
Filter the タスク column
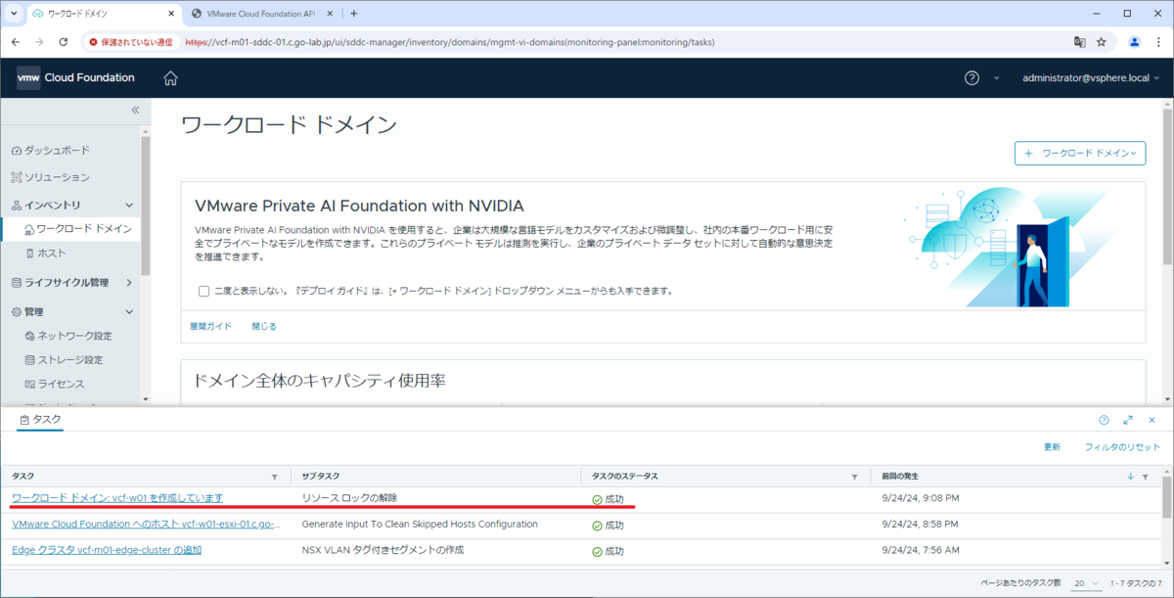tap(274, 477)
